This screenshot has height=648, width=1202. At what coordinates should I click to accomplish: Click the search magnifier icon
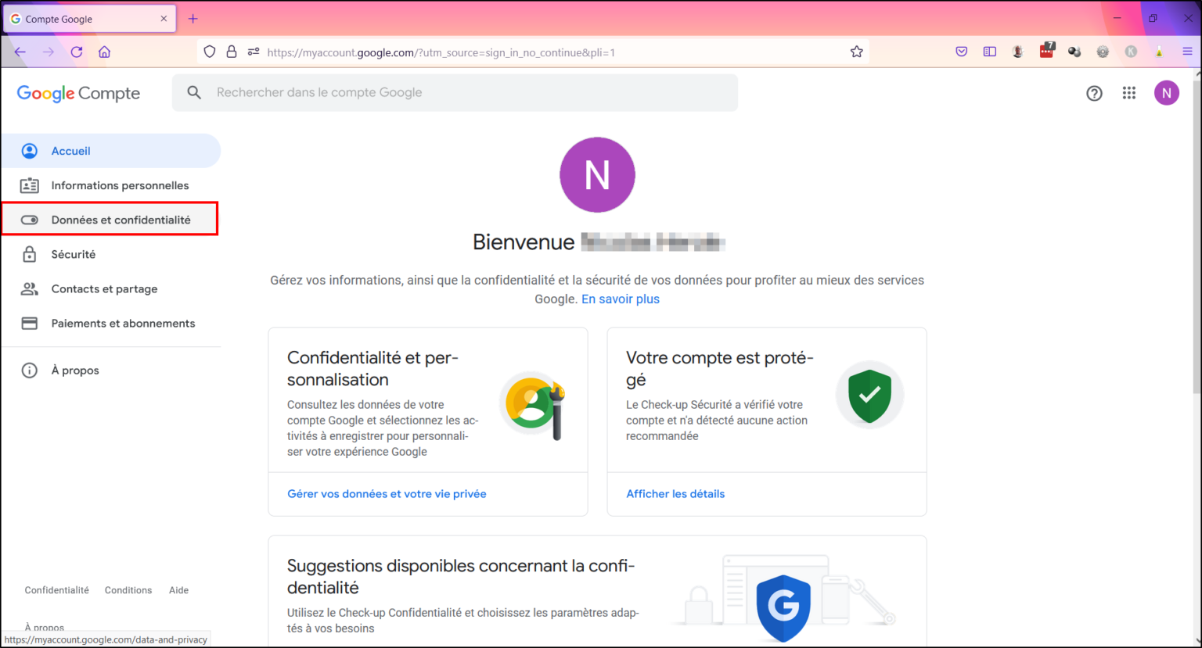[x=194, y=92]
